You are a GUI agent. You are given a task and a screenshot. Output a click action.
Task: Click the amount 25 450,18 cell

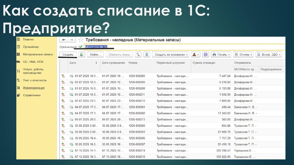click(x=212, y=144)
